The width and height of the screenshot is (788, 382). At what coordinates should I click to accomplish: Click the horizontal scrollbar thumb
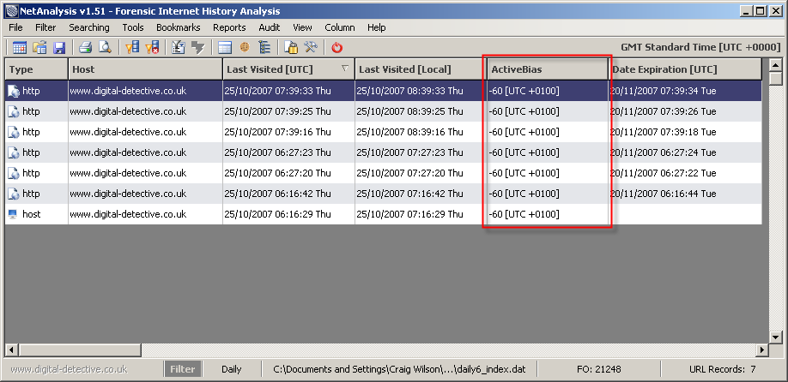pyautogui.click(x=80, y=349)
